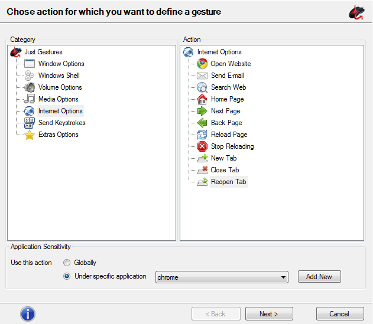Screen dimensions: 373x324
Task: Select the Globally radio button
Action: click(x=67, y=263)
